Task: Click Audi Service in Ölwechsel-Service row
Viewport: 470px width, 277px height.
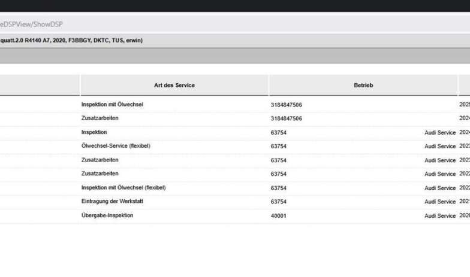Action: [440, 146]
